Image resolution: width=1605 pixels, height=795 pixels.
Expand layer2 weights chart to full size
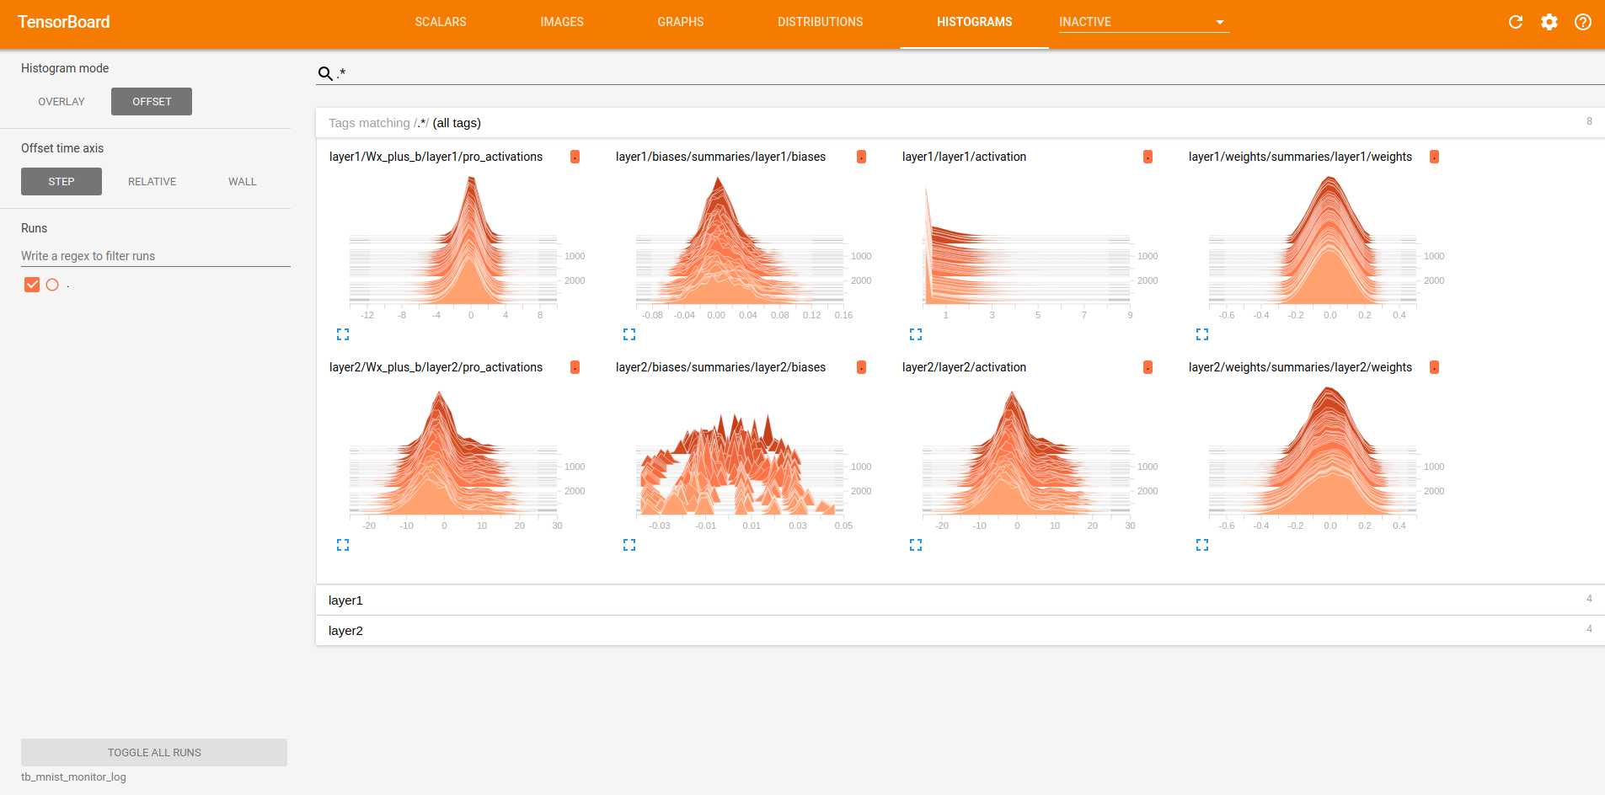coord(1202,545)
